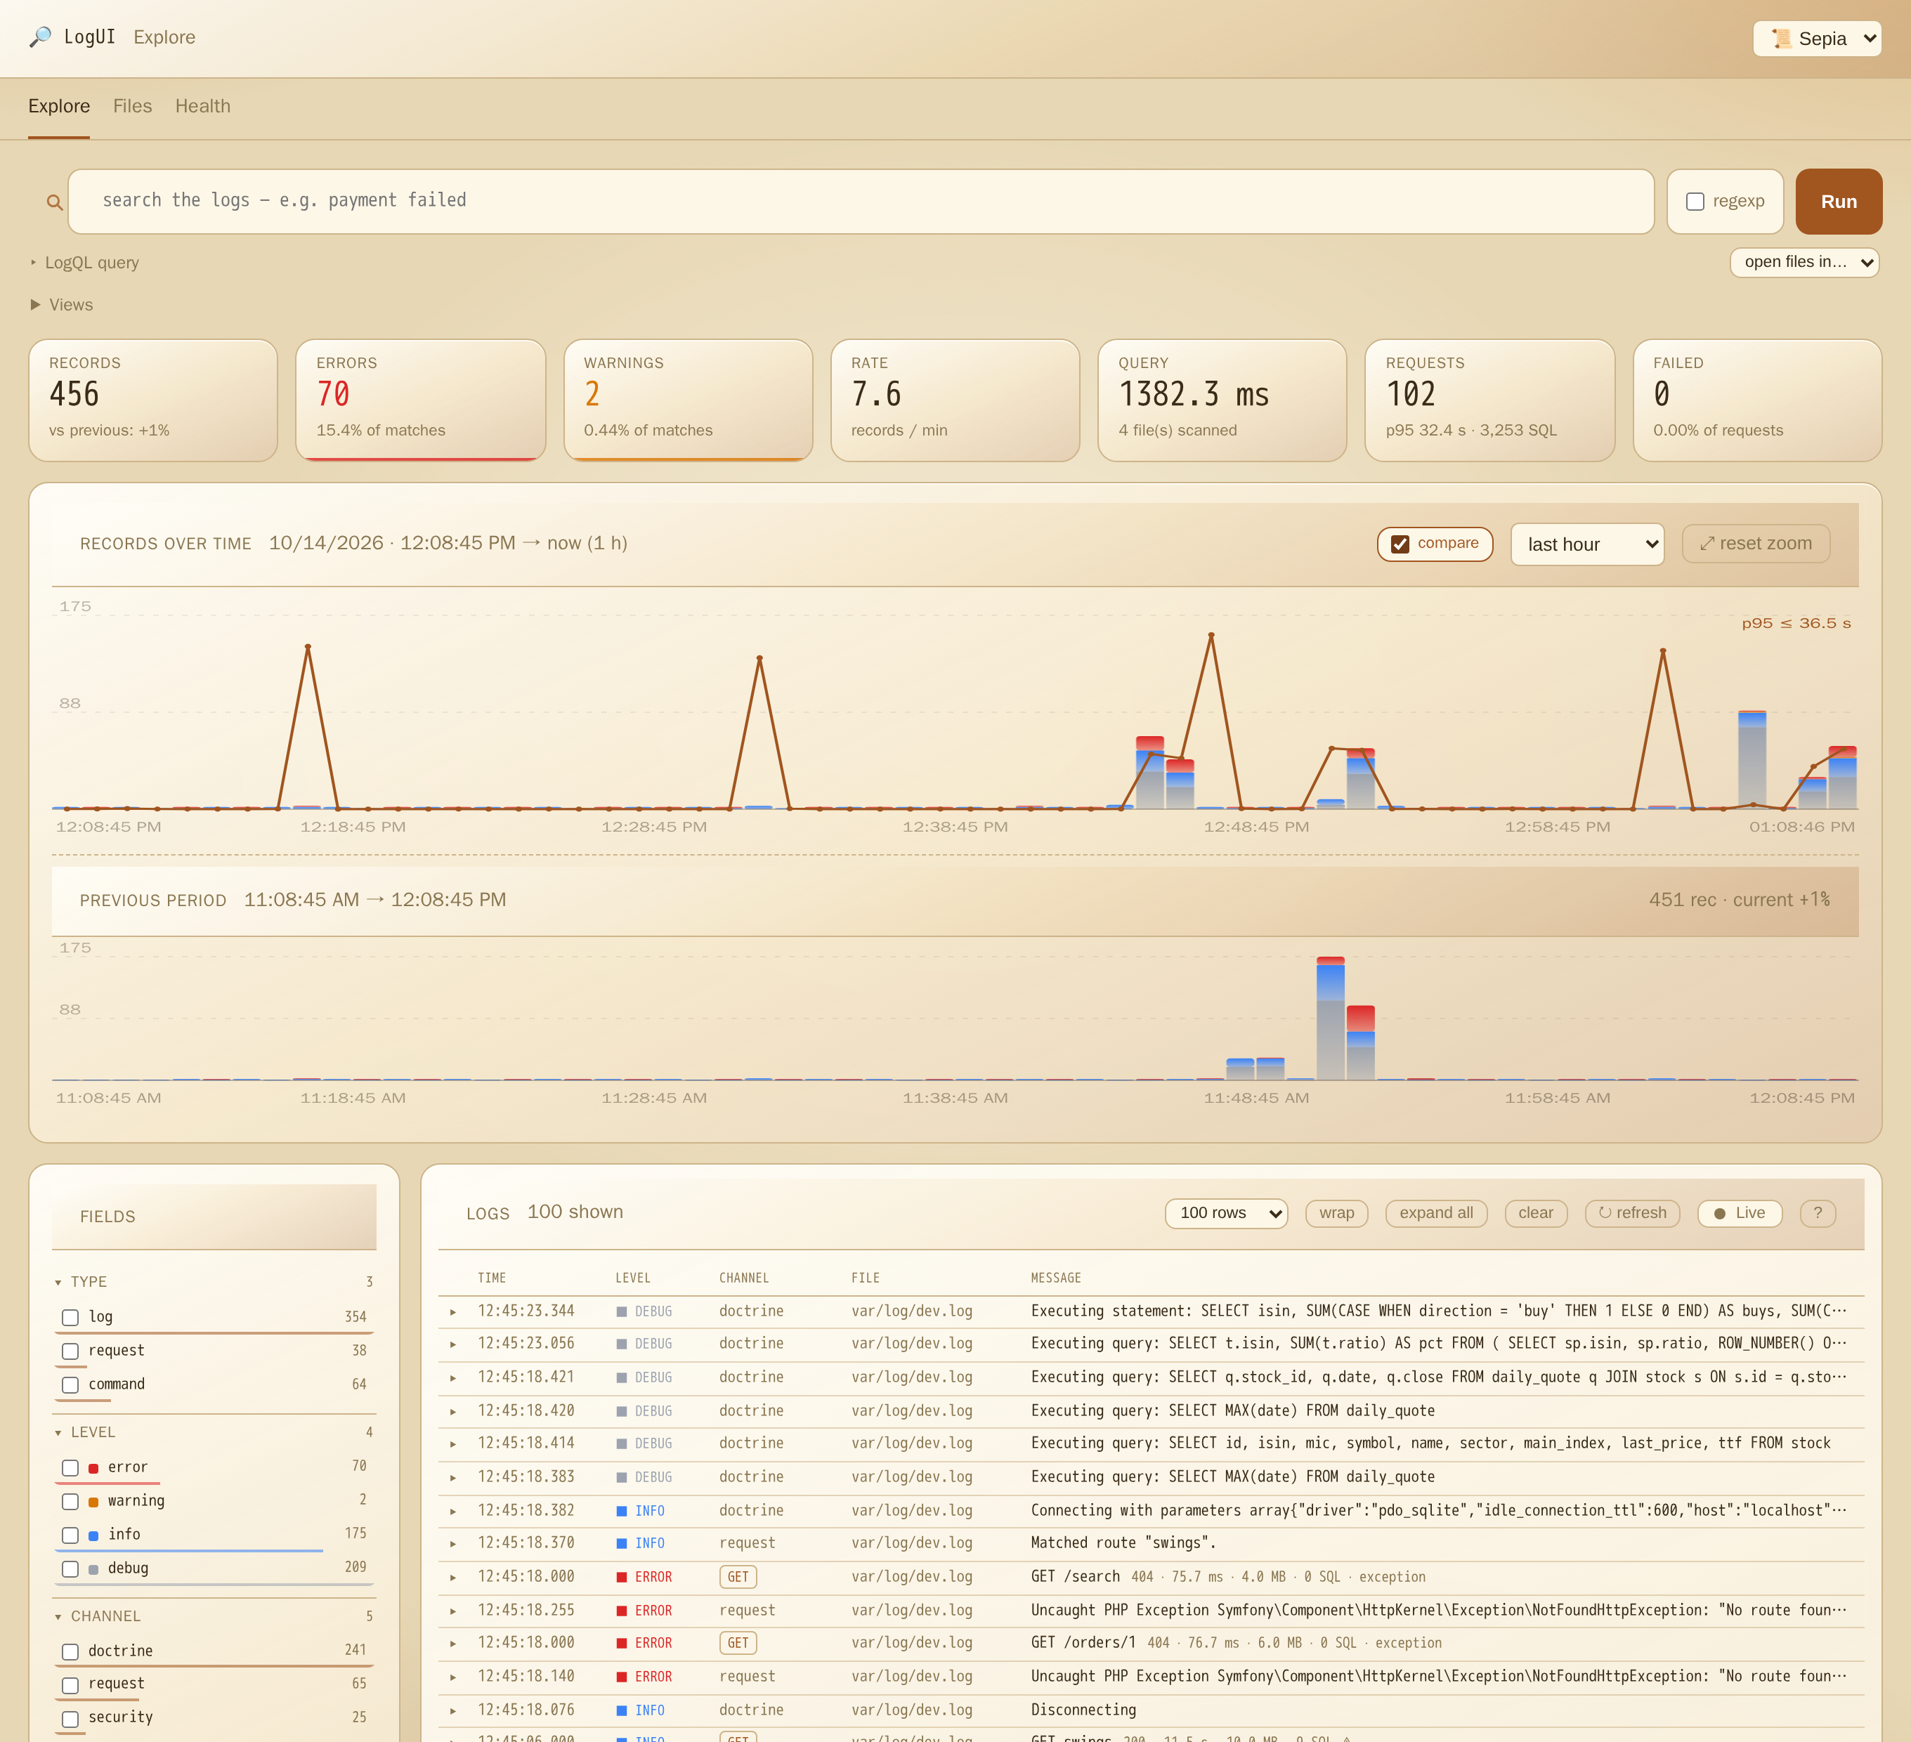Image resolution: width=1911 pixels, height=1742 pixels.
Task: Click the Run button
Action: (1838, 202)
